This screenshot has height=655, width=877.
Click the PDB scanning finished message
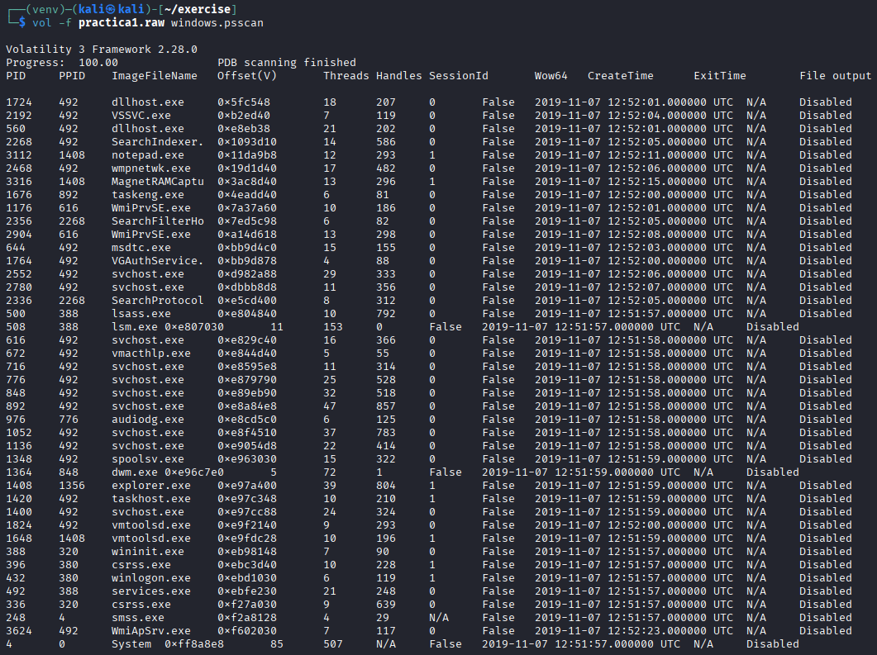286,63
